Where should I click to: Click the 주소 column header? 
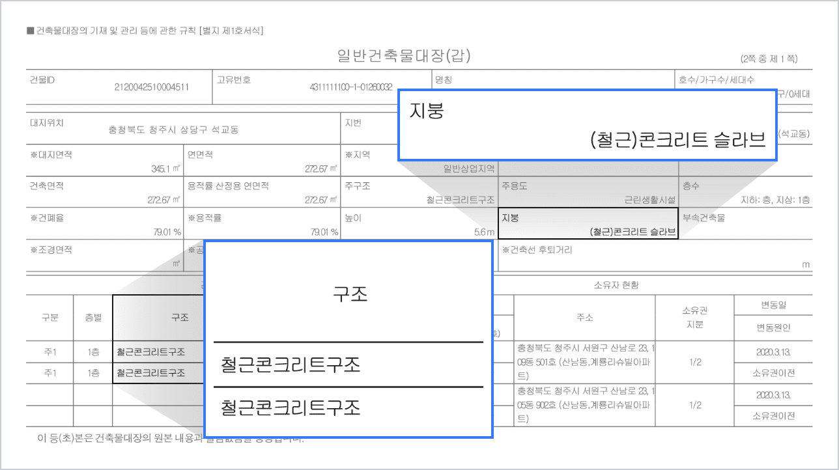coord(584,318)
